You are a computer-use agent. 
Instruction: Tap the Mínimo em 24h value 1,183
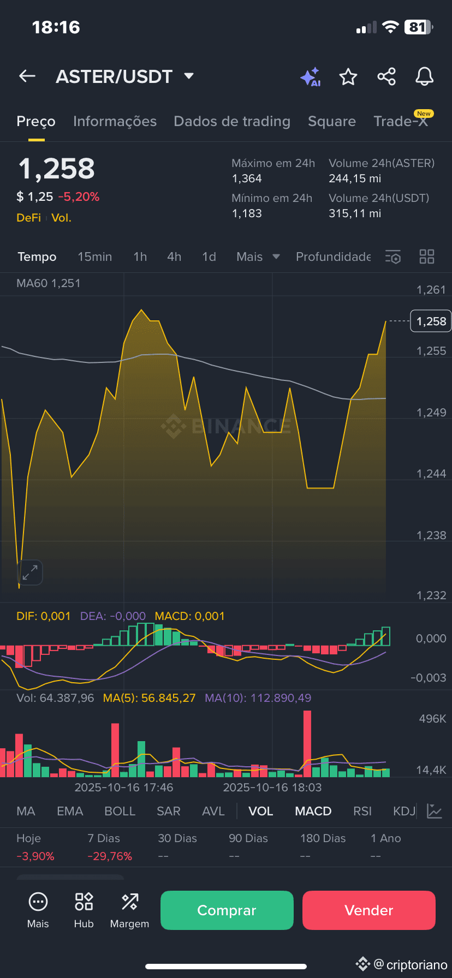click(247, 213)
